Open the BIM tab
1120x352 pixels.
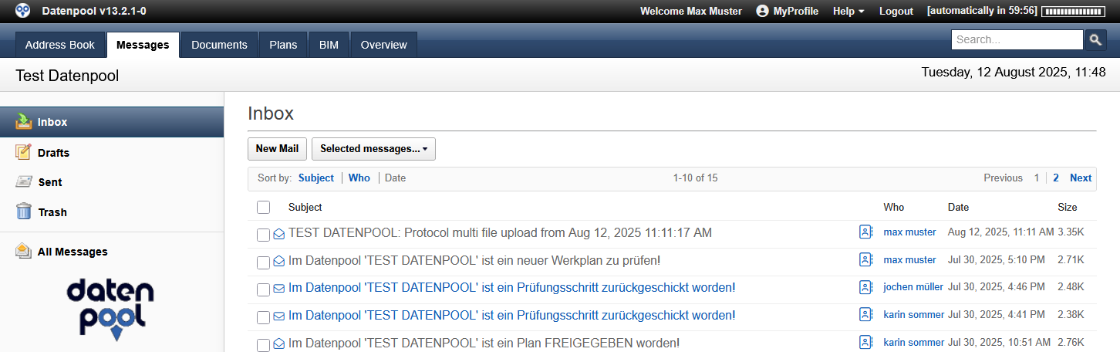point(329,45)
